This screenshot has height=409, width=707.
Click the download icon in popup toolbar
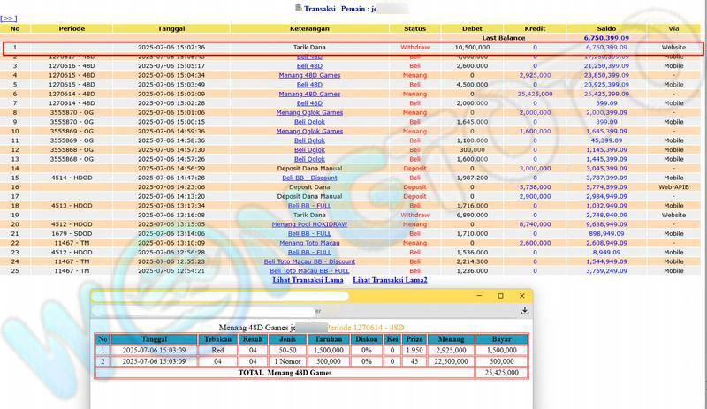pos(525,311)
